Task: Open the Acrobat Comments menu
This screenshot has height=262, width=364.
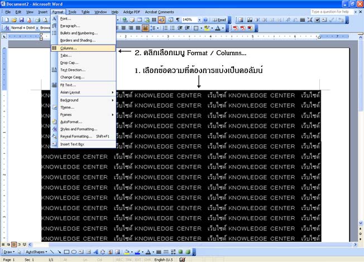Action: [x=159, y=12]
